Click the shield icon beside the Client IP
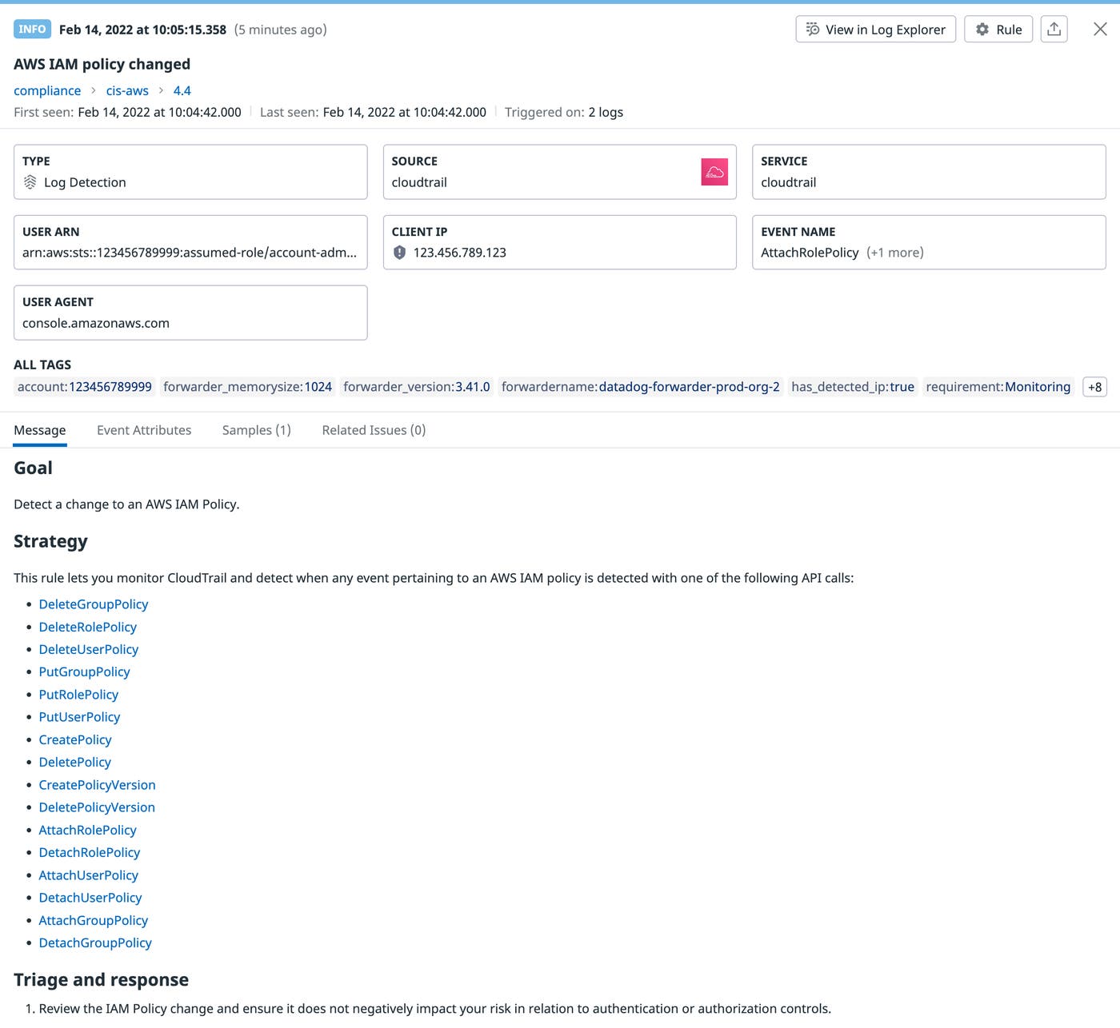The width and height of the screenshot is (1120, 1028). (x=399, y=253)
